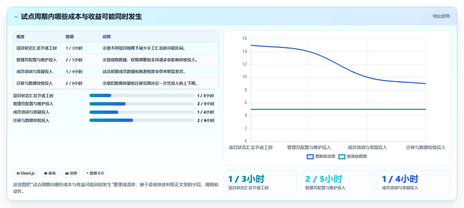Image resolution: width=464 pixels, height=208 pixels.
Task: Click progress bar for 迁移与数据校验投入
Action: [142, 120]
